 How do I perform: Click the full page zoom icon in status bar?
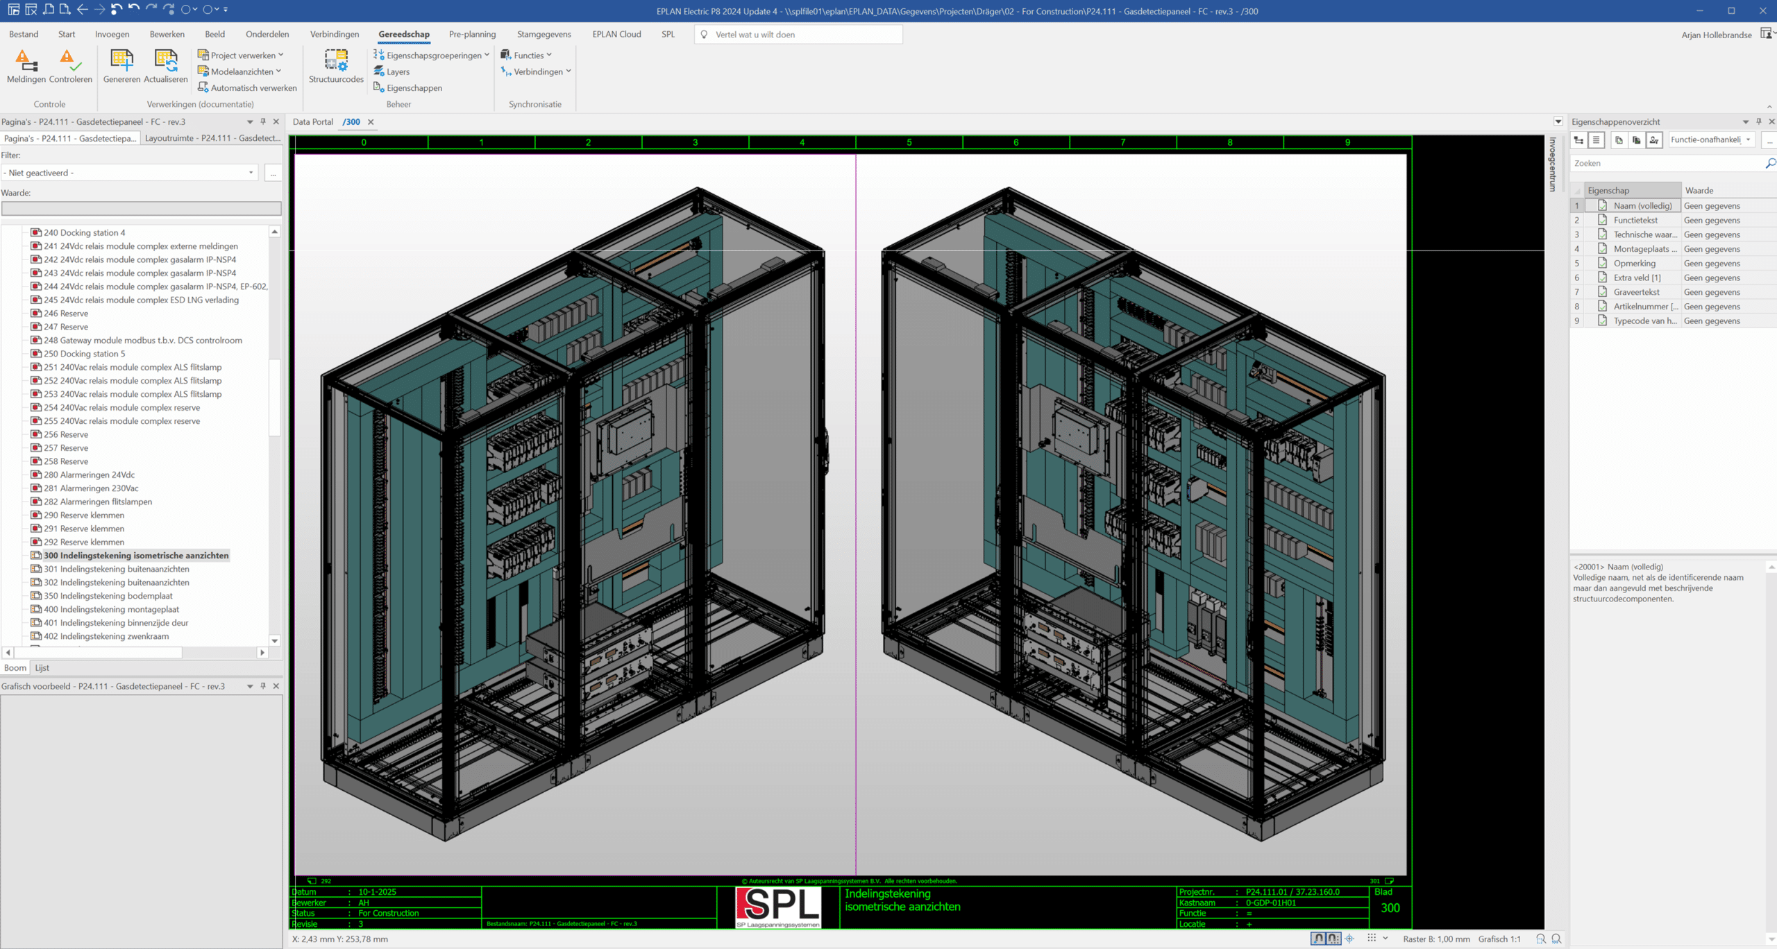pyautogui.click(x=1557, y=939)
